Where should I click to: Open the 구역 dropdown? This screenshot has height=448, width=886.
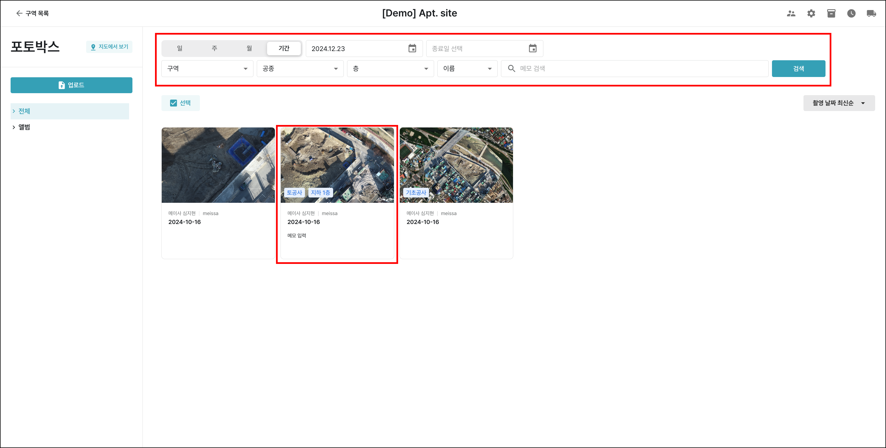pyautogui.click(x=207, y=68)
